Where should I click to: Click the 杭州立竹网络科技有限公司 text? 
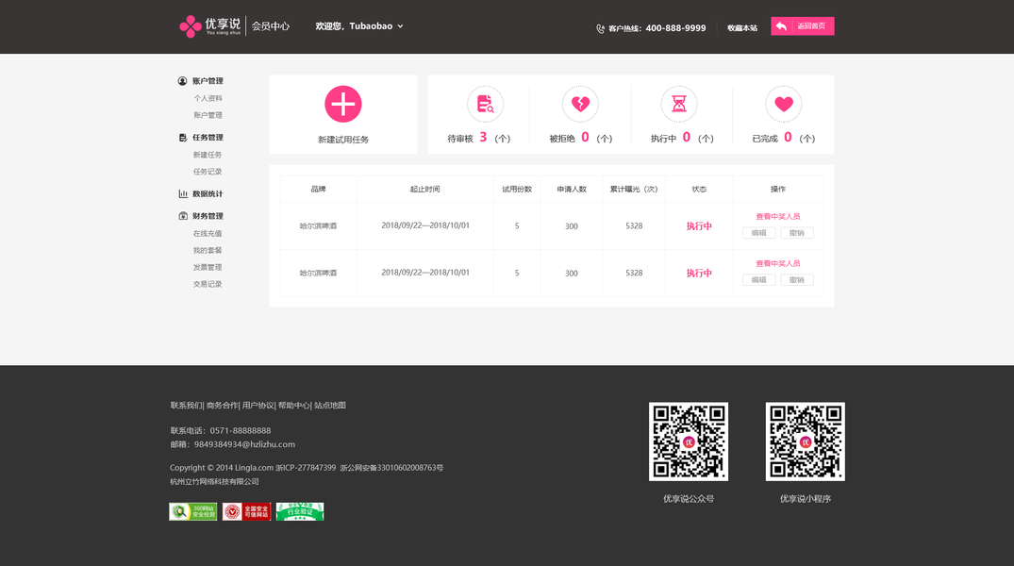pos(214,482)
